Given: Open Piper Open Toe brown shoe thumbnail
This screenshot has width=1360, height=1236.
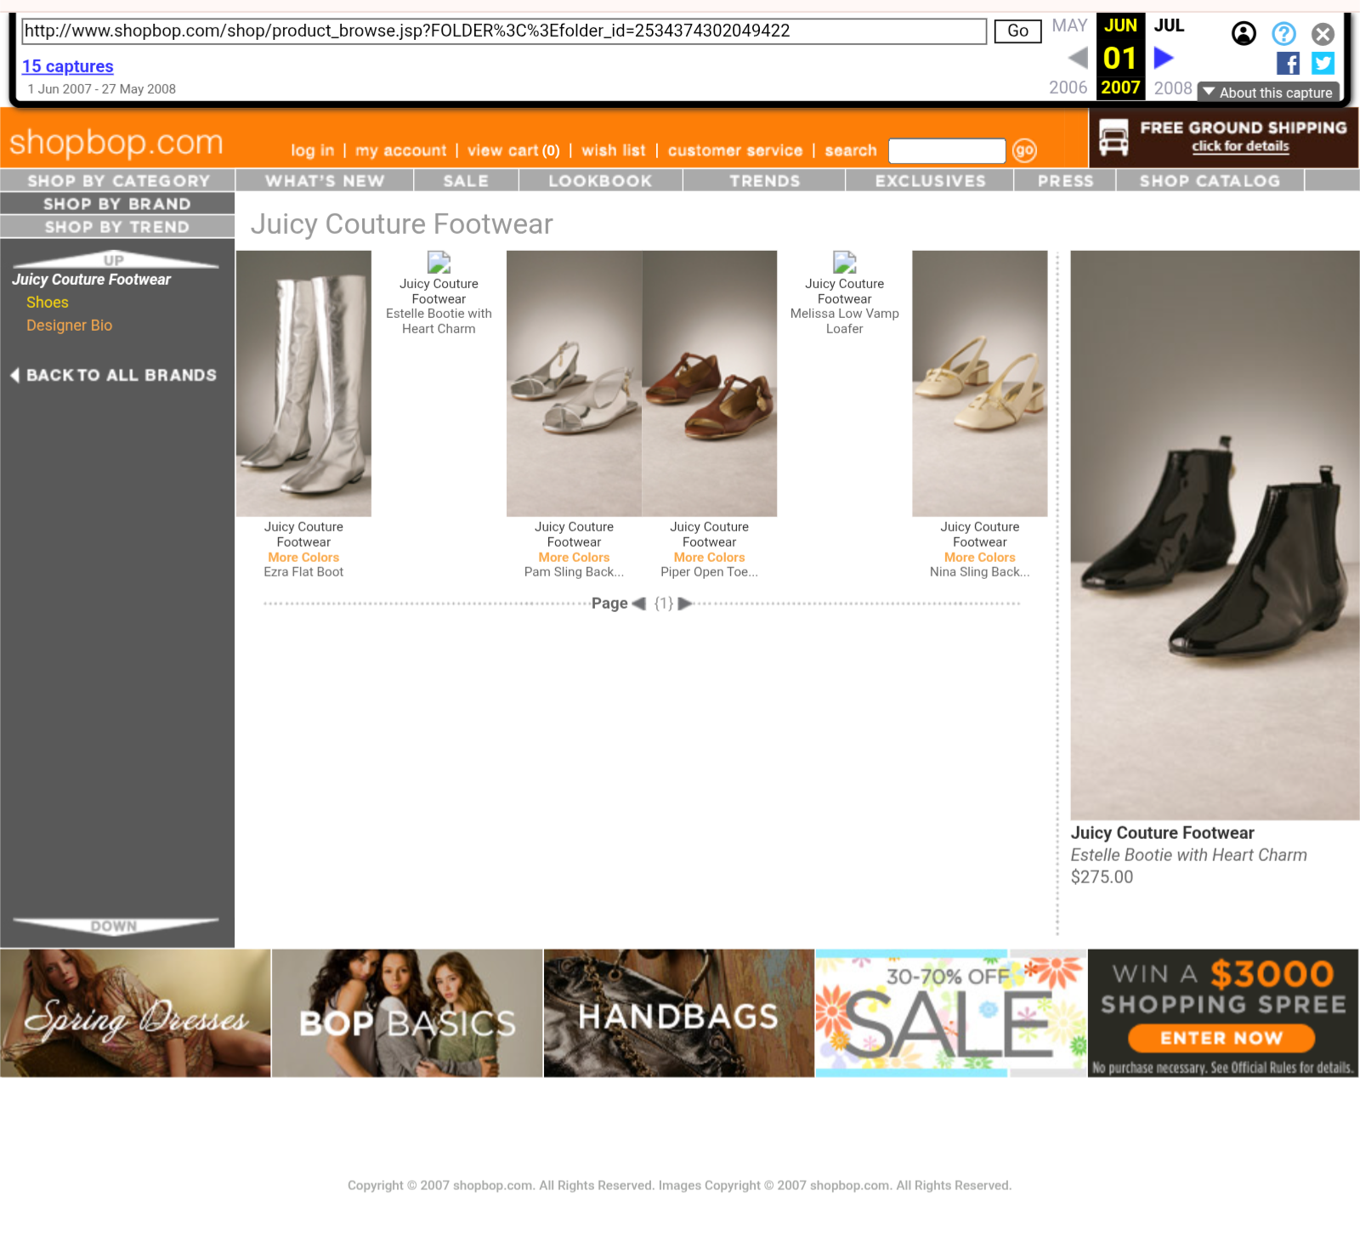Looking at the screenshot, I should pyautogui.click(x=709, y=383).
